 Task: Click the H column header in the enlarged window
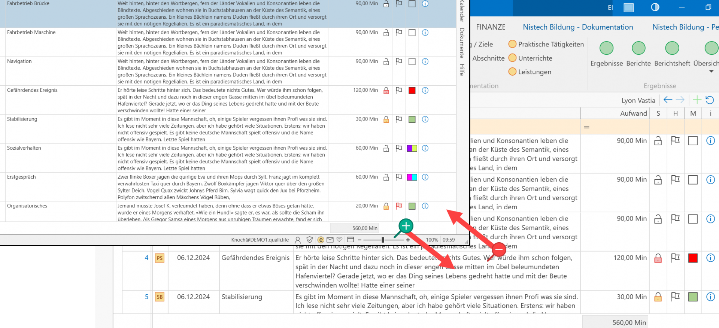pos(676,113)
